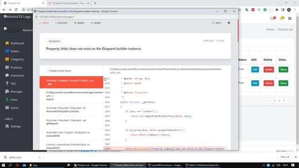Open gallery.png download options chevron
This screenshot has width=299, height=168.
coord(40,157)
